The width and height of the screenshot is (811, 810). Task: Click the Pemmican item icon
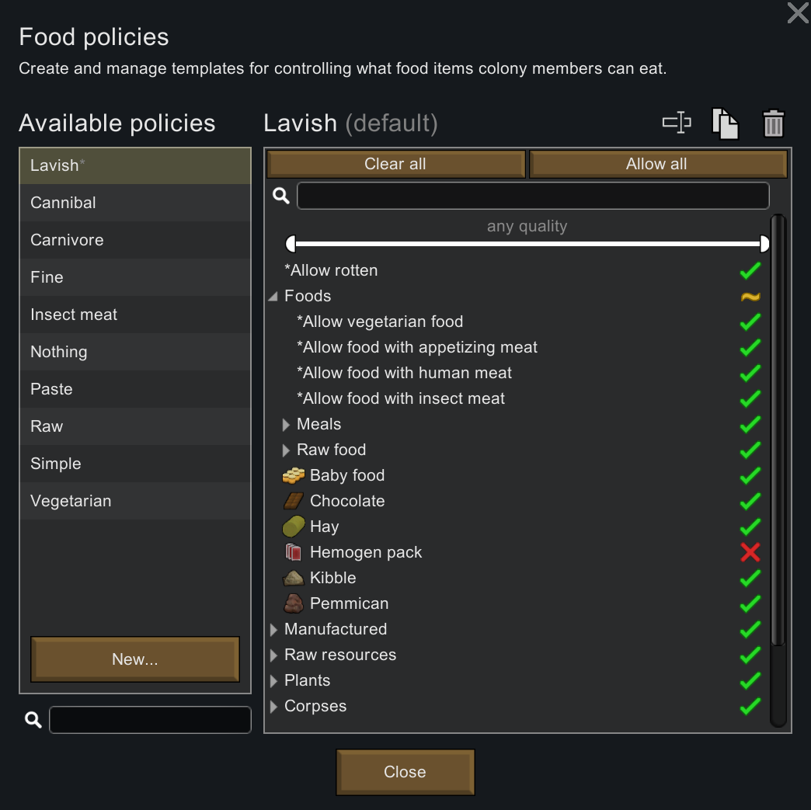pyautogui.click(x=293, y=603)
